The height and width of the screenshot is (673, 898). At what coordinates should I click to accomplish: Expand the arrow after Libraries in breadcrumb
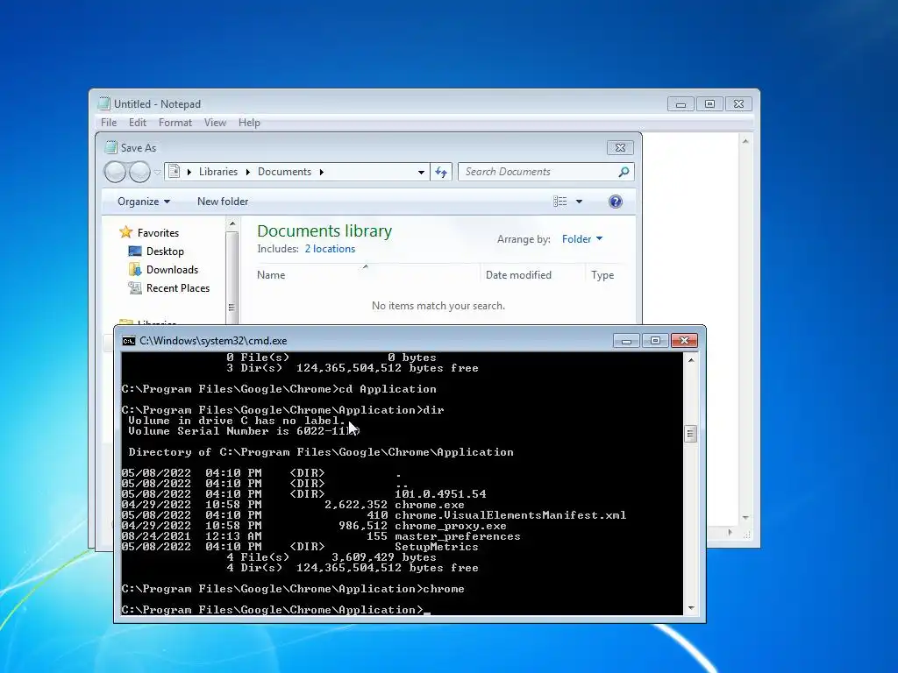[x=248, y=172]
